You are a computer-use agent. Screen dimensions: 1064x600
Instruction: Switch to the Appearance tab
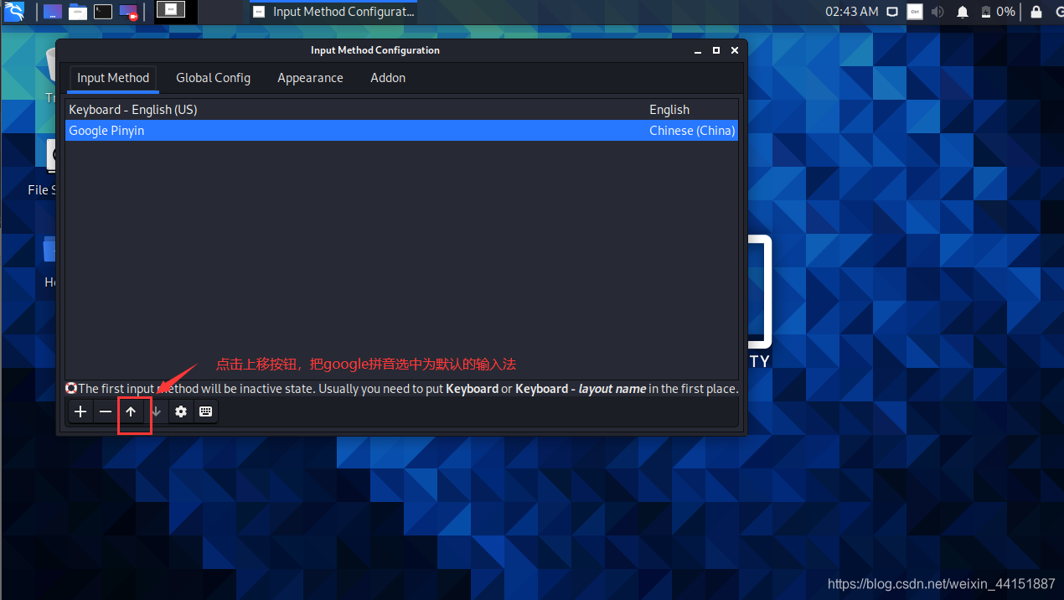pyautogui.click(x=310, y=78)
